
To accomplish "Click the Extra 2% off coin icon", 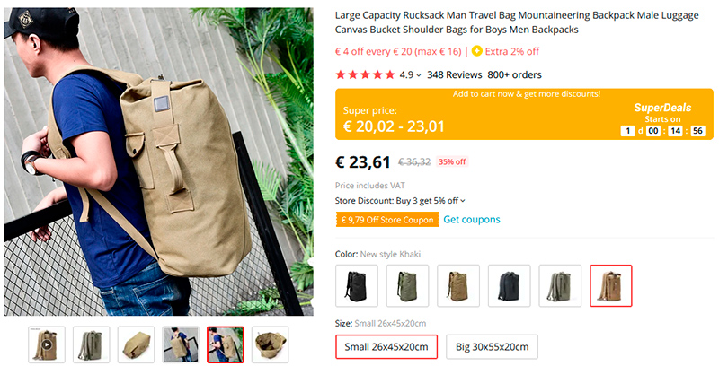I will (477, 51).
